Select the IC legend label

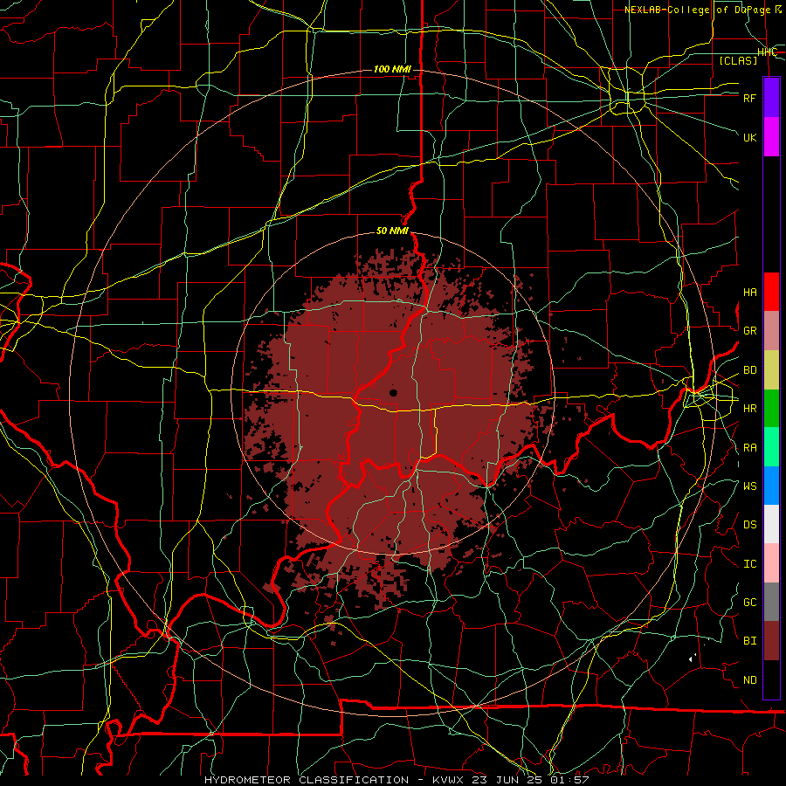(x=750, y=564)
